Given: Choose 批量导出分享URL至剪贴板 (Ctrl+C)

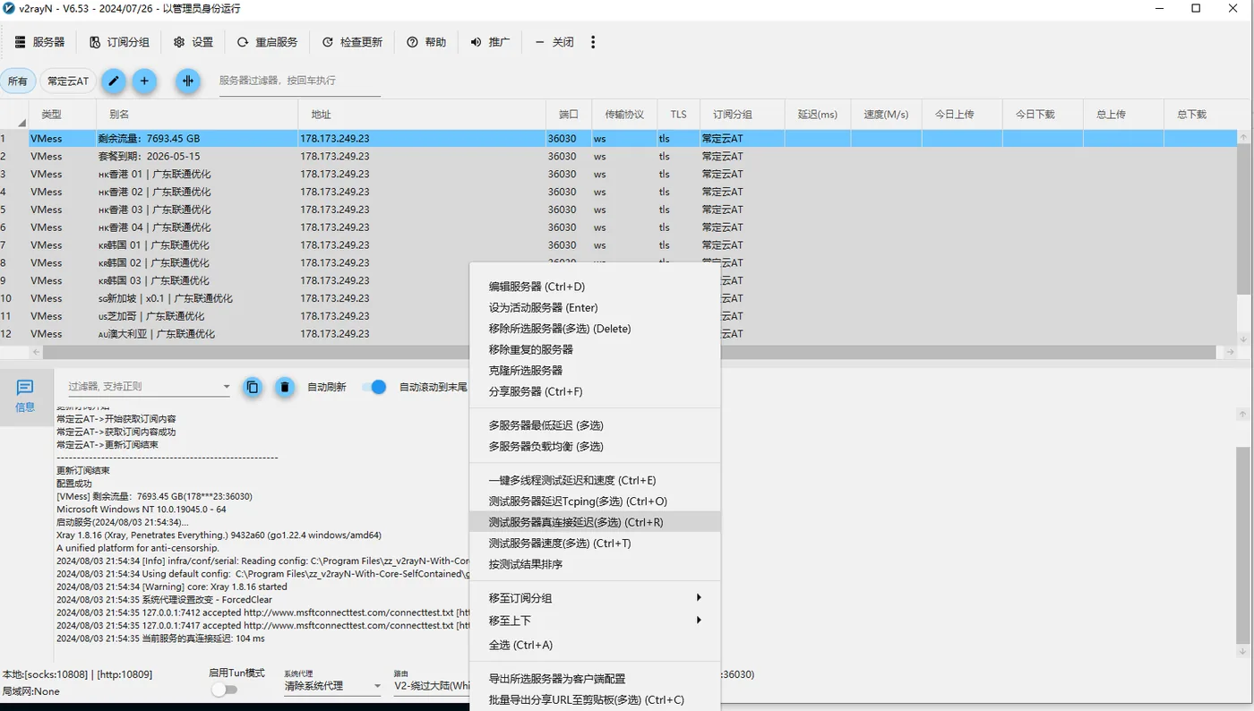Looking at the screenshot, I should click(595, 699).
